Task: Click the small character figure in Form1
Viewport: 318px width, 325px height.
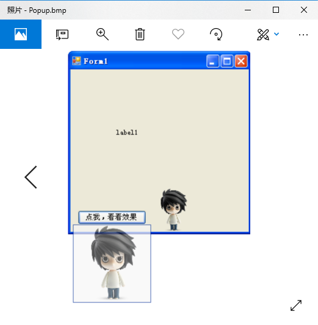Action: pos(173,210)
